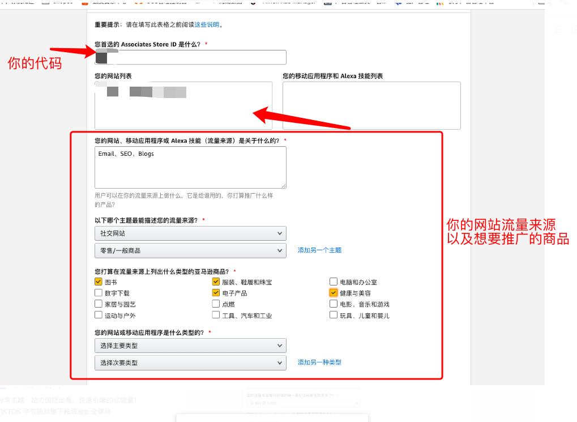This screenshot has width=577, height=422.
Task: Select 电影、音乐和游戏 checkbox
Action: [x=334, y=304]
